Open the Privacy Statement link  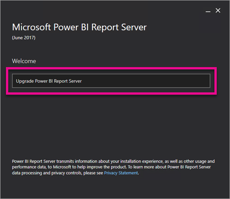[x=121, y=173]
